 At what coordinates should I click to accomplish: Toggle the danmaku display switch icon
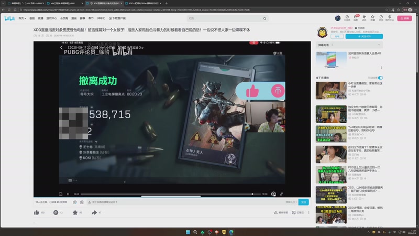click(75, 202)
